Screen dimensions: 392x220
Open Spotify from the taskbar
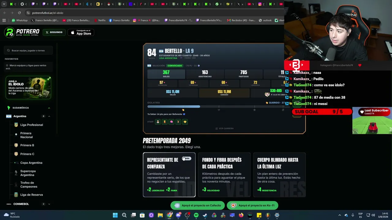(x=196, y=215)
